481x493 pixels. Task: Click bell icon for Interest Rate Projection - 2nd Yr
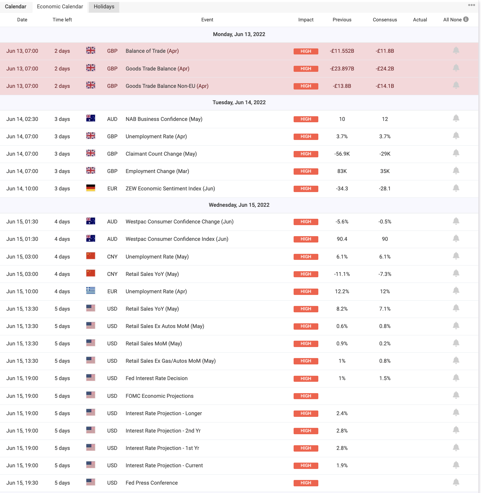(x=456, y=430)
